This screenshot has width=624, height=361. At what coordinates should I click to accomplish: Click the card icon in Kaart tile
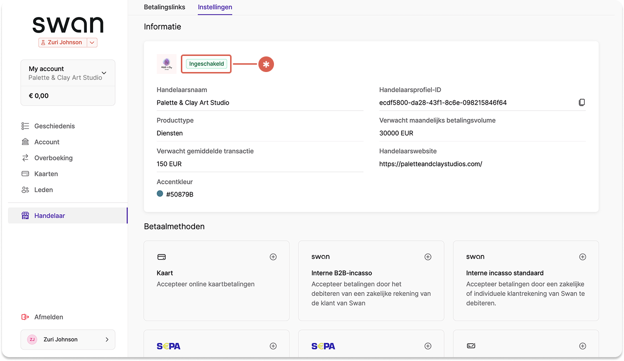161,257
